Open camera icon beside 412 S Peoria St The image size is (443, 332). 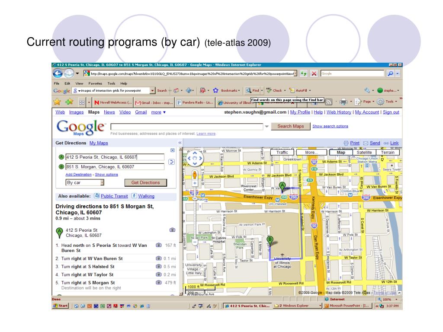172,230
